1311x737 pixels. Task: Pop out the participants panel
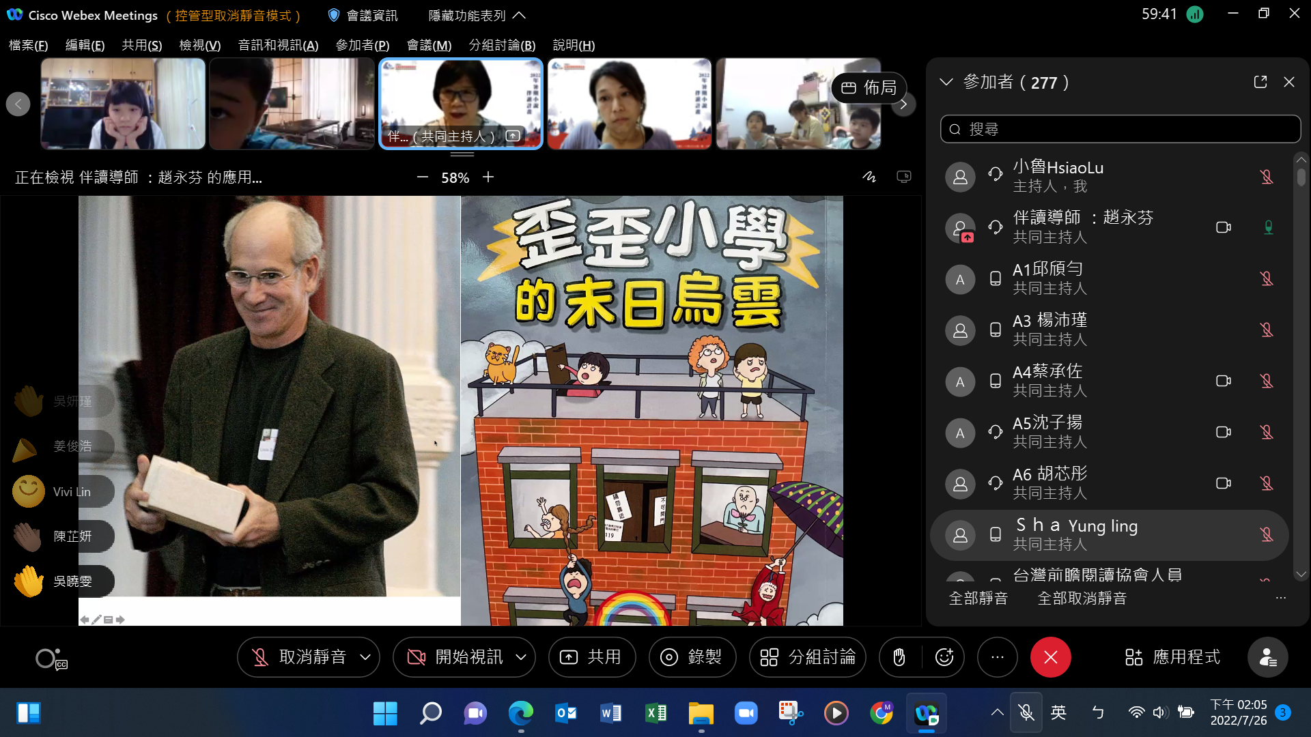[1260, 82]
